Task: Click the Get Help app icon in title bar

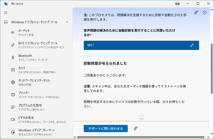Action: [6, 4]
